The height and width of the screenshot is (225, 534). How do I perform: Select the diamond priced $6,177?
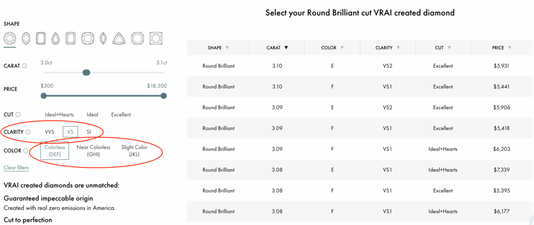(x=360, y=211)
